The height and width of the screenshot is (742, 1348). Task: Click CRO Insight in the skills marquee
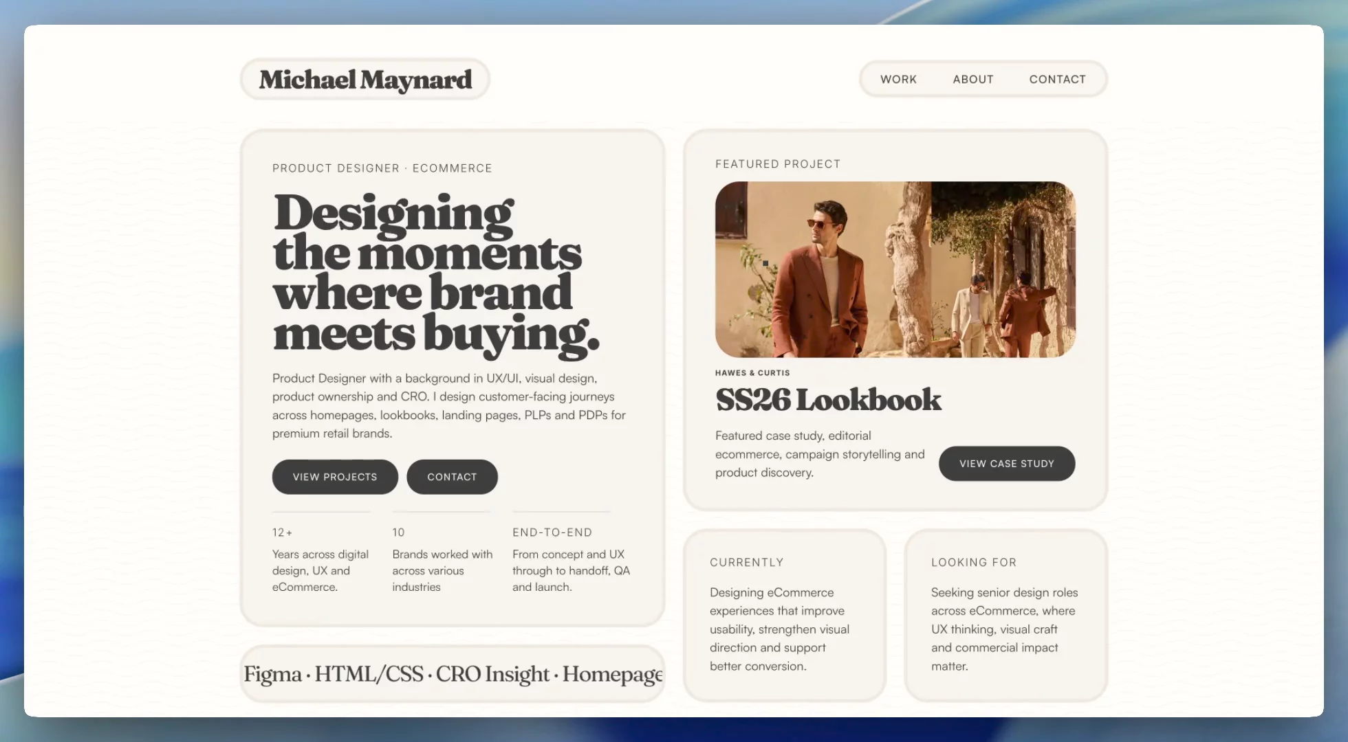(492, 674)
